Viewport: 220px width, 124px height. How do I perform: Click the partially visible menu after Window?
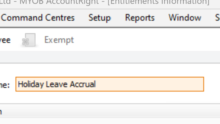217,18
